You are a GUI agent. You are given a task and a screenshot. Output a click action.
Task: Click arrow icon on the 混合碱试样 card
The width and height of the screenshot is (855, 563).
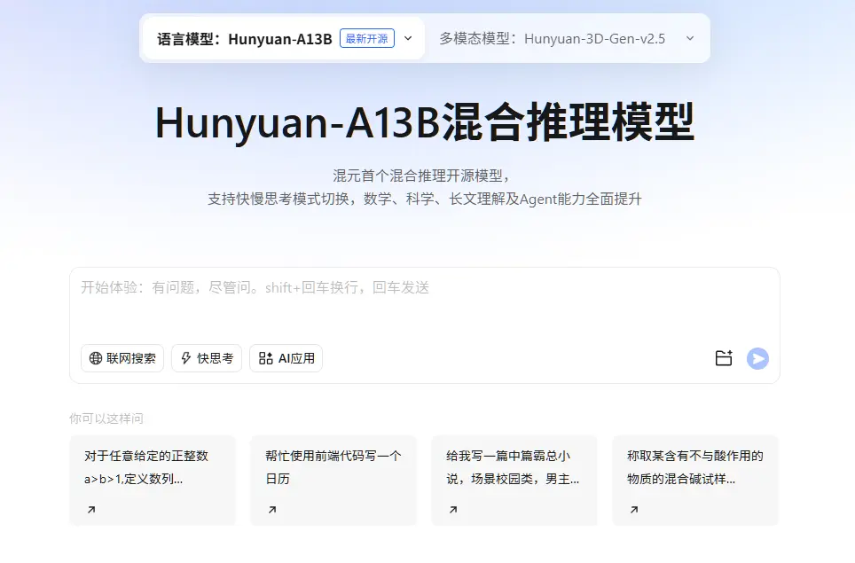(634, 510)
